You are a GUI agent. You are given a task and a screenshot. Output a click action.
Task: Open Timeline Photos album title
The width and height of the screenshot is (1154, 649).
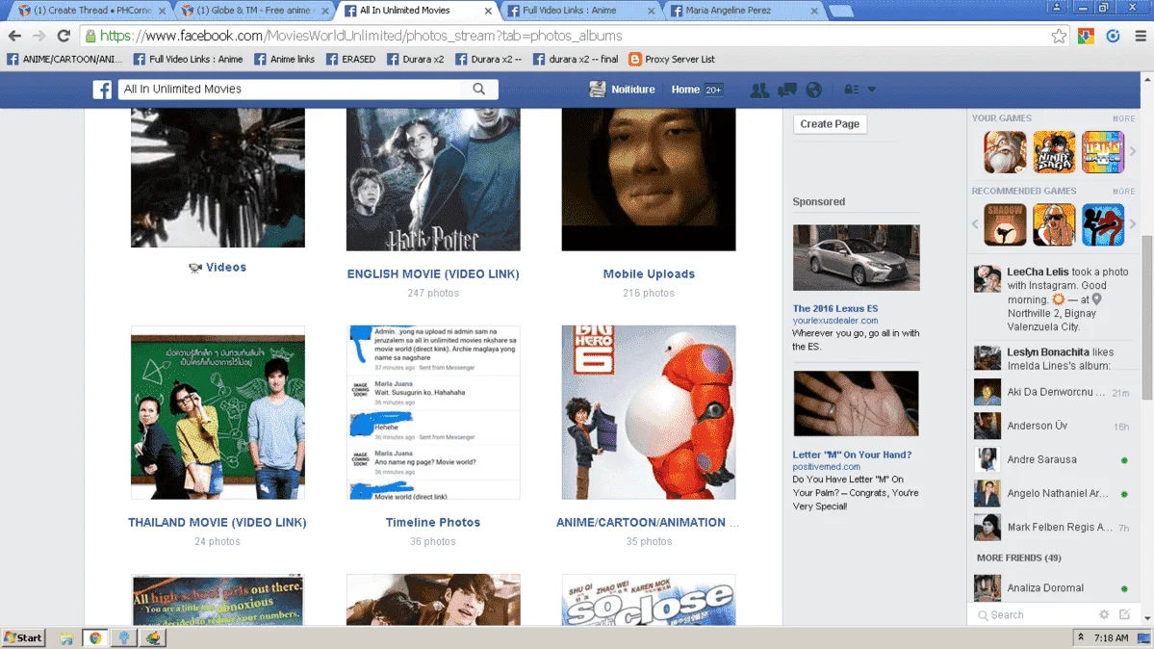tap(433, 522)
